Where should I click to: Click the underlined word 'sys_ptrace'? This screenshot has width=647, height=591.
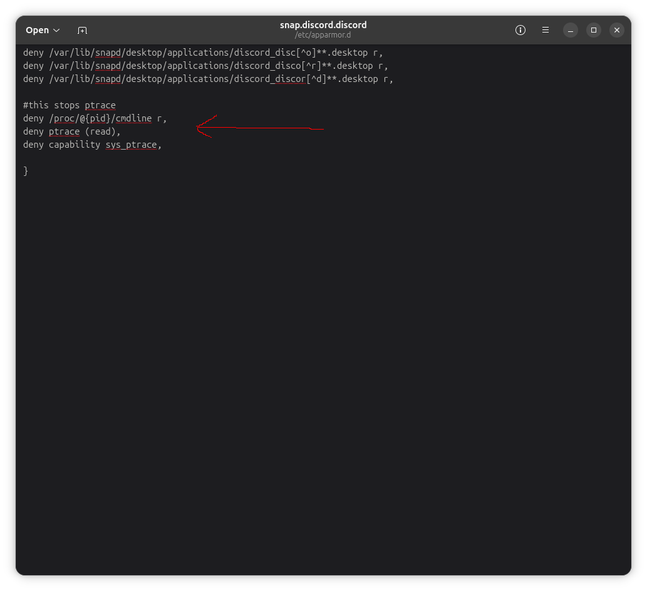[x=131, y=145]
